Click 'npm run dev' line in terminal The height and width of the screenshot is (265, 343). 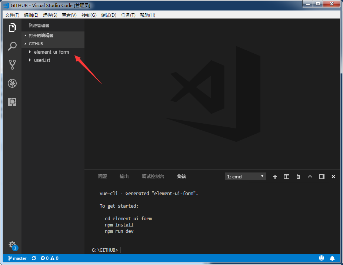(119, 231)
